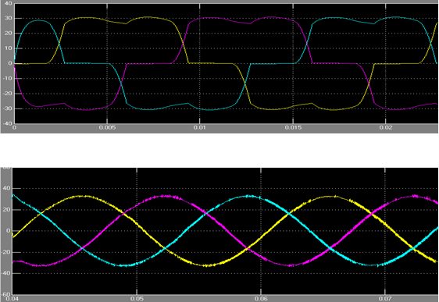Click the 0.02 time axis label
439x302 pixels.
386,128
